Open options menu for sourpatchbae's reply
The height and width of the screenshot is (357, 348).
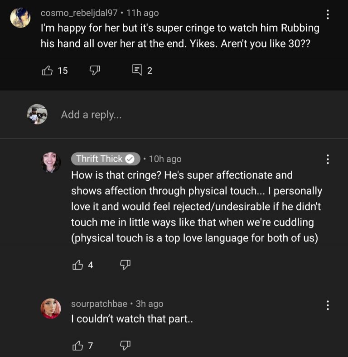328,305
